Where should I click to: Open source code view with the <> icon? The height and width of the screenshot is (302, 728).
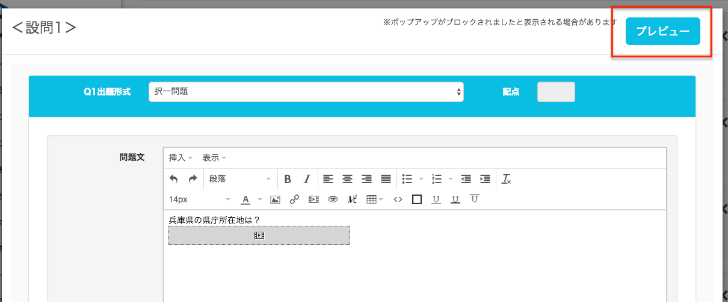coord(398,199)
